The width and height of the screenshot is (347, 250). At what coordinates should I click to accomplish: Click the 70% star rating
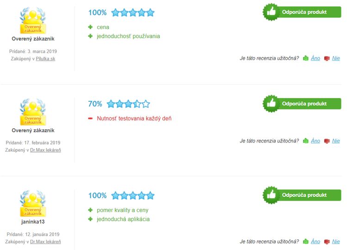128,104
